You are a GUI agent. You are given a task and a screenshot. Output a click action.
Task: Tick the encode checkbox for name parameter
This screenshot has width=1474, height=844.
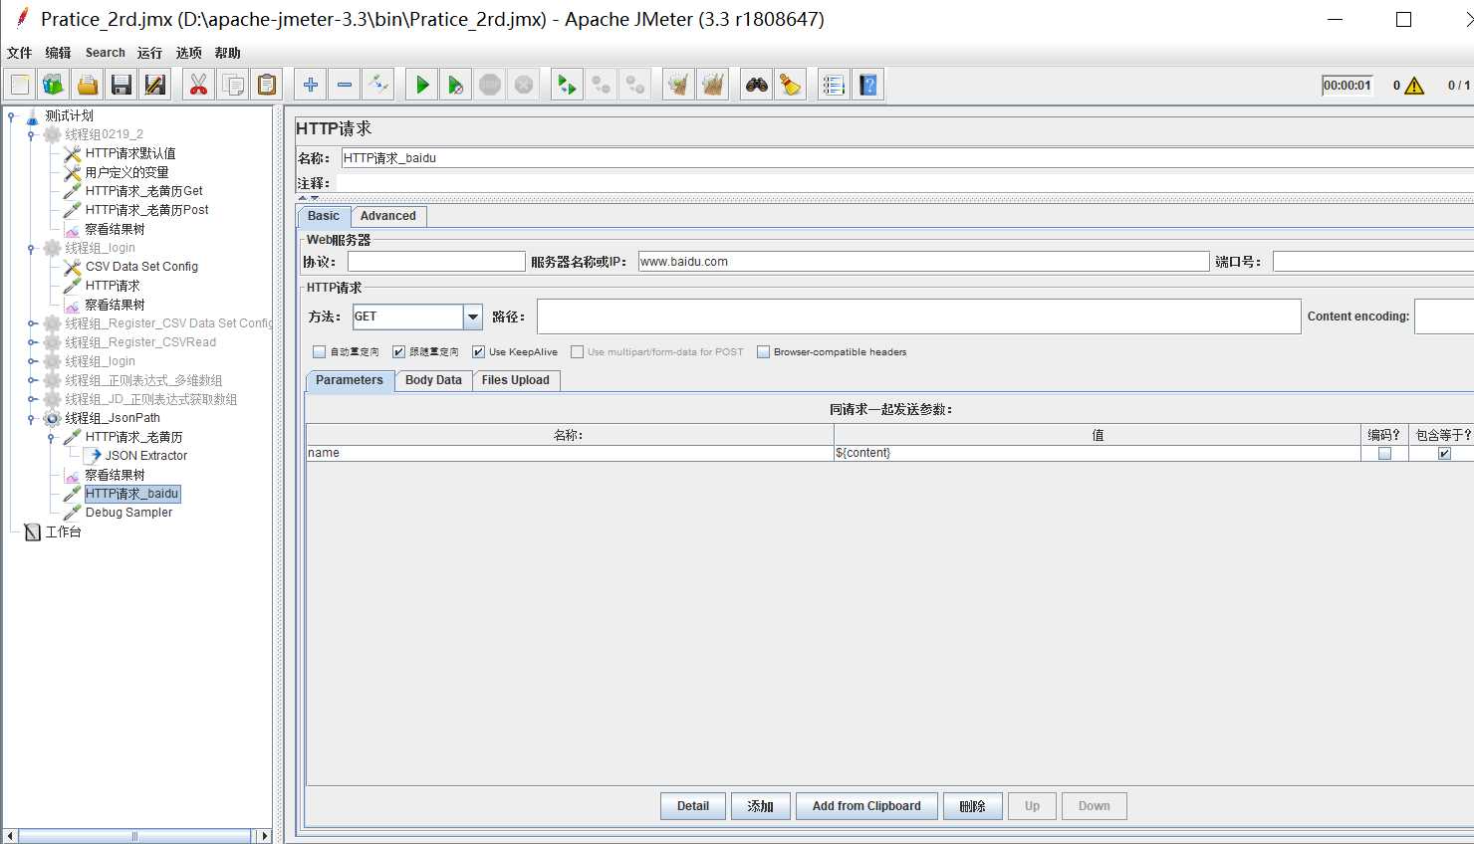(x=1384, y=453)
